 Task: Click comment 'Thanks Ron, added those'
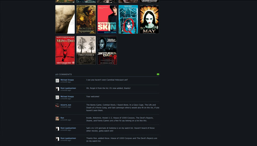click(x=122, y=140)
